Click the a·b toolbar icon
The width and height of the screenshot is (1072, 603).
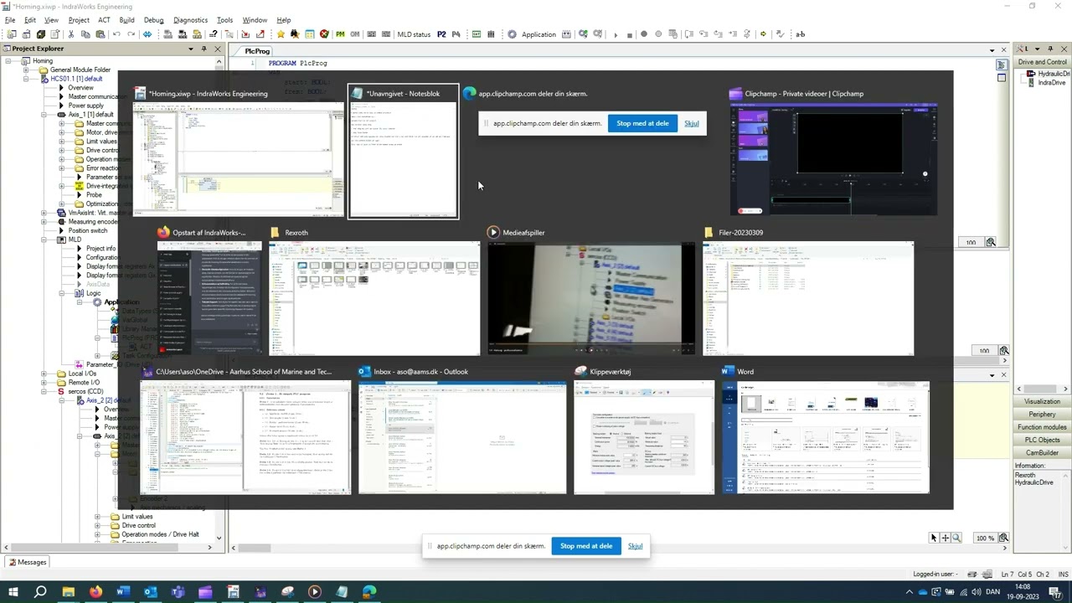(x=800, y=34)
